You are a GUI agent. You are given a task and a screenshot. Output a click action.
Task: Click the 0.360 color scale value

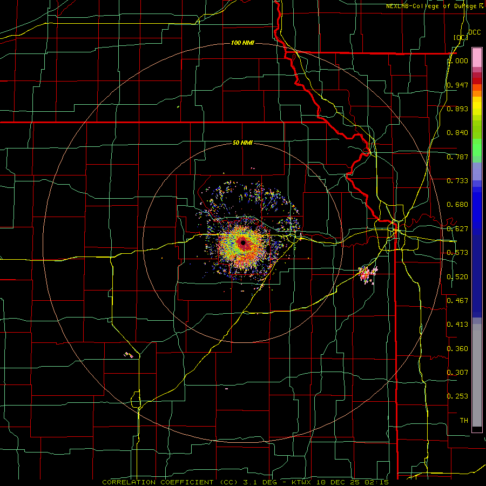(x=457, y=349)
